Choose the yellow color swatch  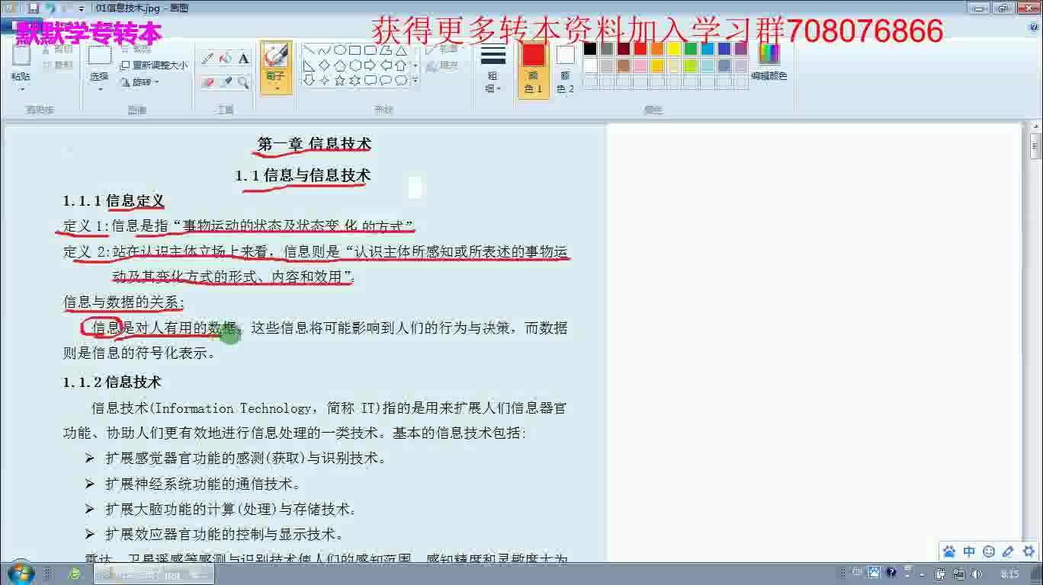pyautogui.click(x=674, y=49)
